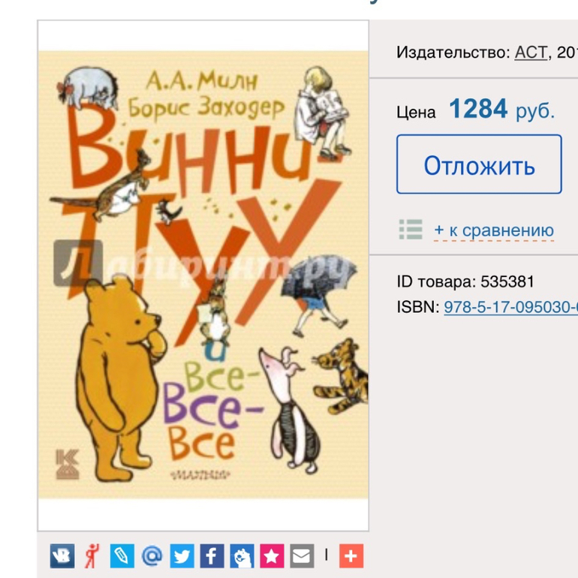Image resolution: width=578 pixels, height=578 pixels.
Task: Open the Винни-Пух book cover image
Action: pyautogui.click(x=203, y=275)
